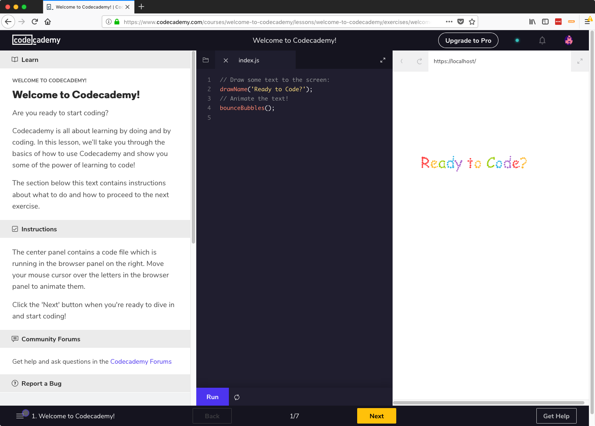Click the 1/7 progress indicator
Viewport: 595px width, 426px height.
(x=294, y=416)
